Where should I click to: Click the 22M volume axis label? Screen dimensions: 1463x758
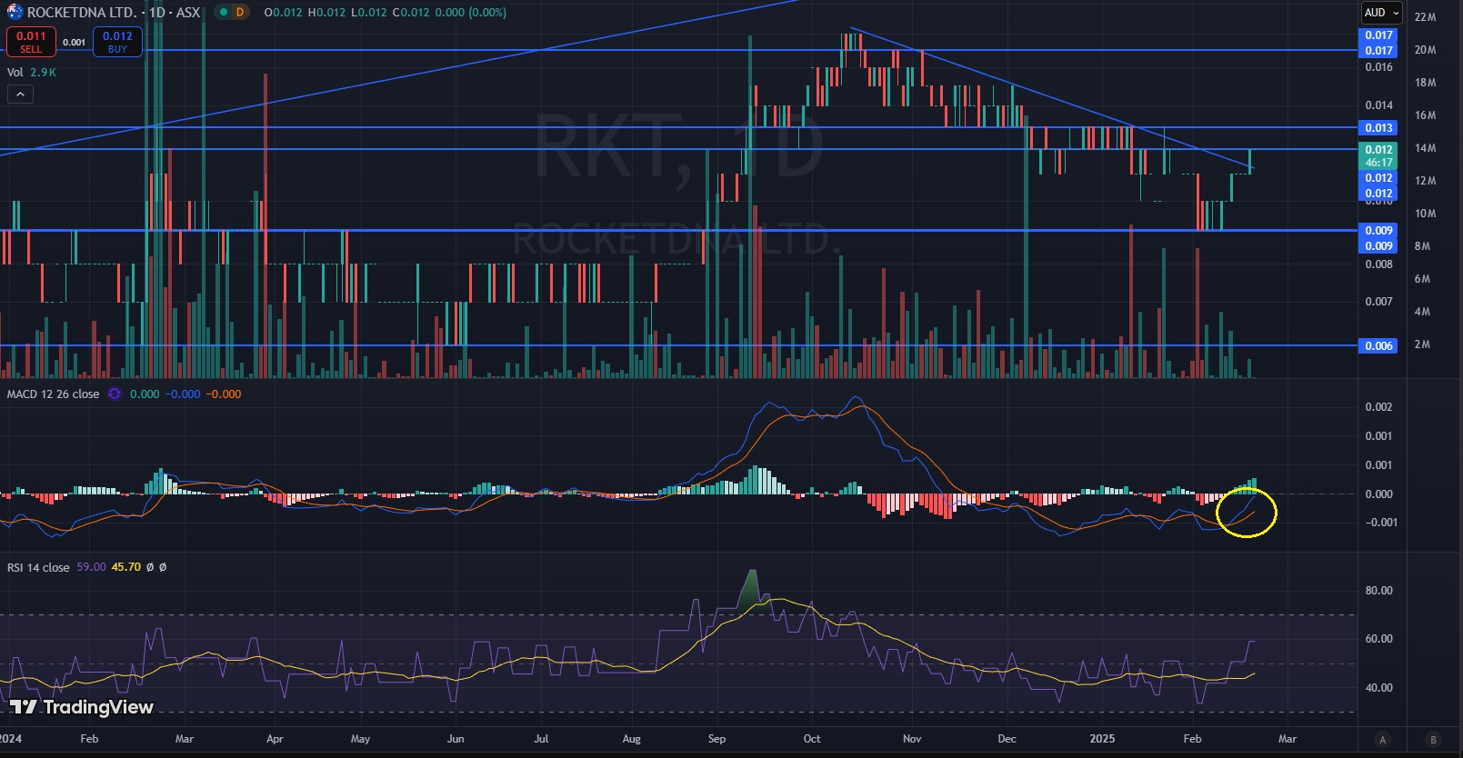click(1425, 17)
